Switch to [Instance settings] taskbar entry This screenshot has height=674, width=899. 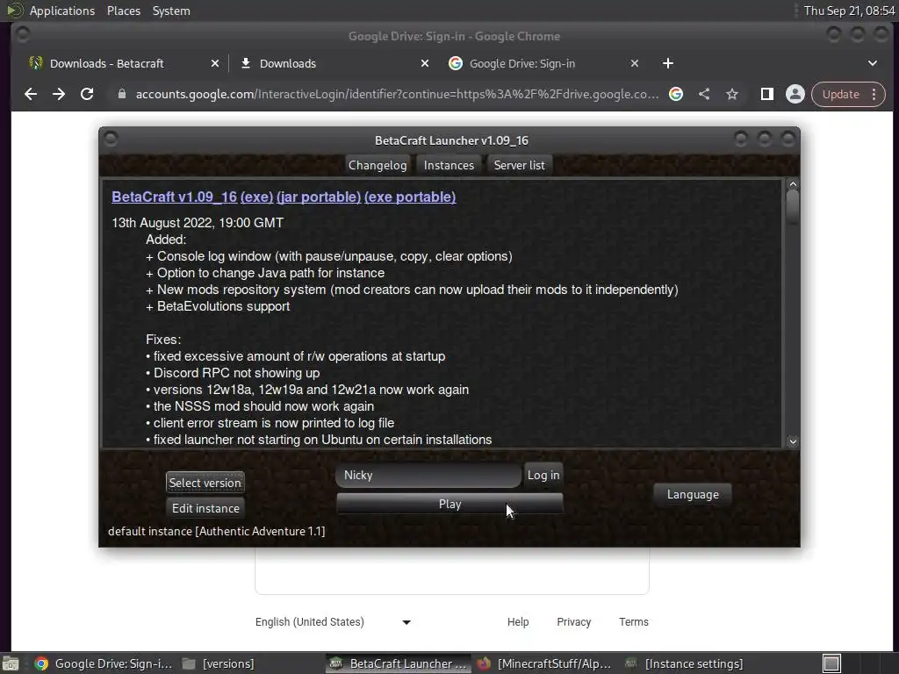[685, 663]
